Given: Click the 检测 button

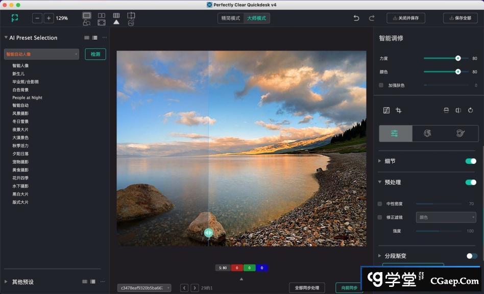Looking at the screenshot, I should [x=95, y=54].
